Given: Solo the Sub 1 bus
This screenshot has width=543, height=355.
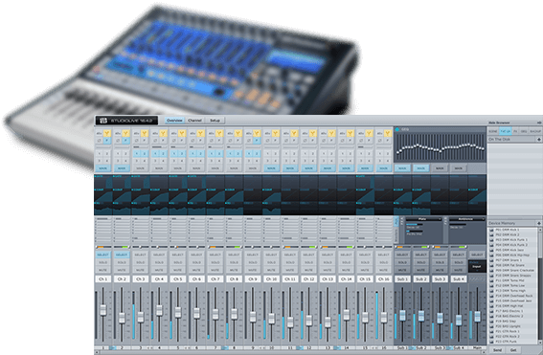Looking at the screenshot, I should click(x=402, y=262).
